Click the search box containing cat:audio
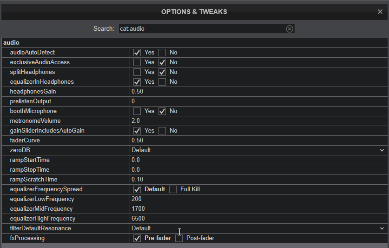 206,29
